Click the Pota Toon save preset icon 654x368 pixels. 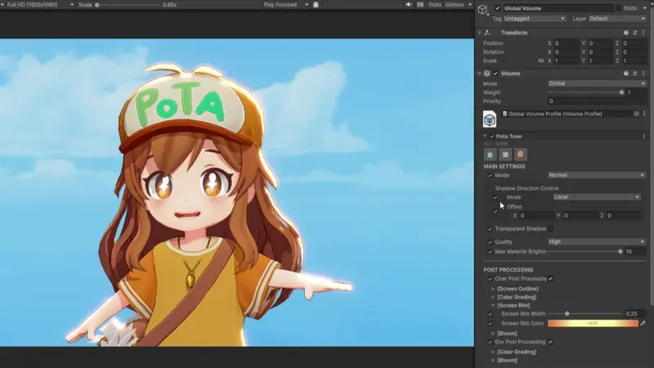click(505, 155)
